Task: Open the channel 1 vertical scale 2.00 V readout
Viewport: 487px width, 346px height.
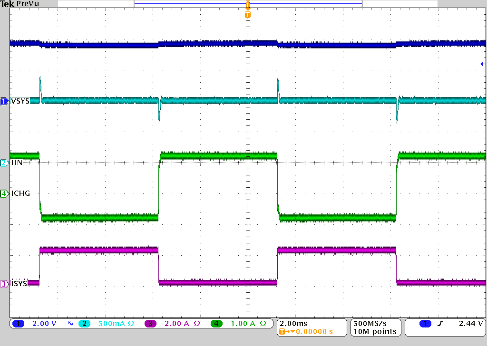Action: tap(44, 324)
